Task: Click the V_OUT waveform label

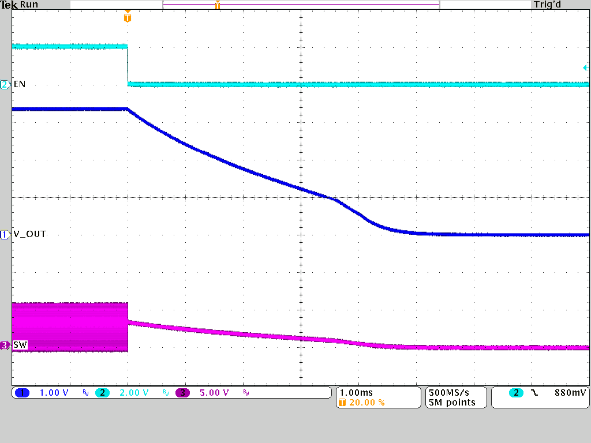Action: (29, 234)
